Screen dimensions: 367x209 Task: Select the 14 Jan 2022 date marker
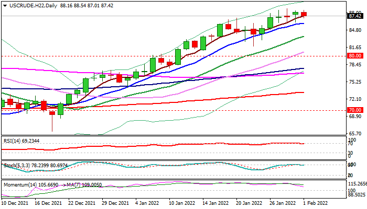[x=214, y=203]
